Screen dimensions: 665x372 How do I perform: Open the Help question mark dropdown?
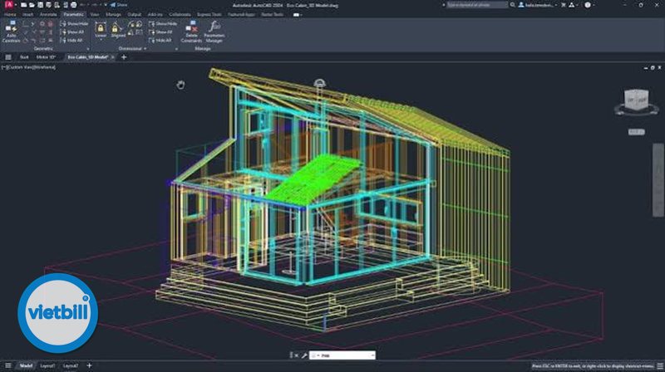[x=589, y=5]
